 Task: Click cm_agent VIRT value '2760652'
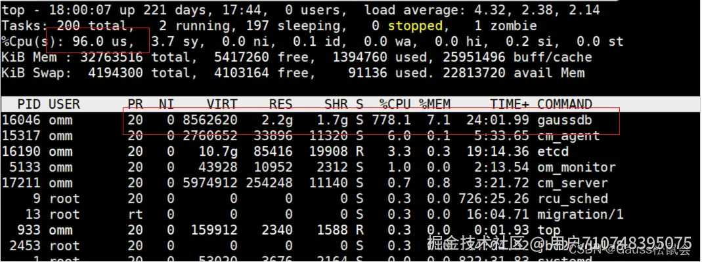point(210,136)
